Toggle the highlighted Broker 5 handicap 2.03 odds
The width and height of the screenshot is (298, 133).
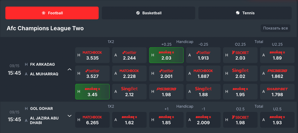coord(166,55)
